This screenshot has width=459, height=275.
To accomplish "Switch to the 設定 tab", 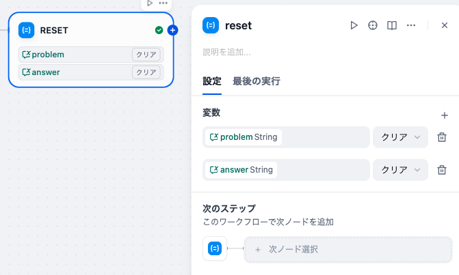I will click(212, 81).
